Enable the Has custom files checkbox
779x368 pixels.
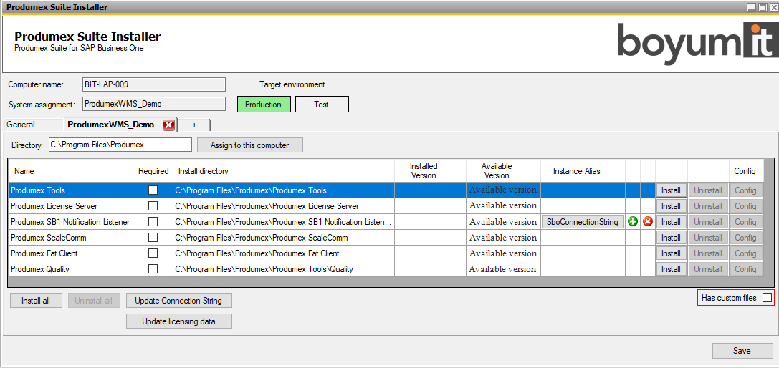(767, 298)
